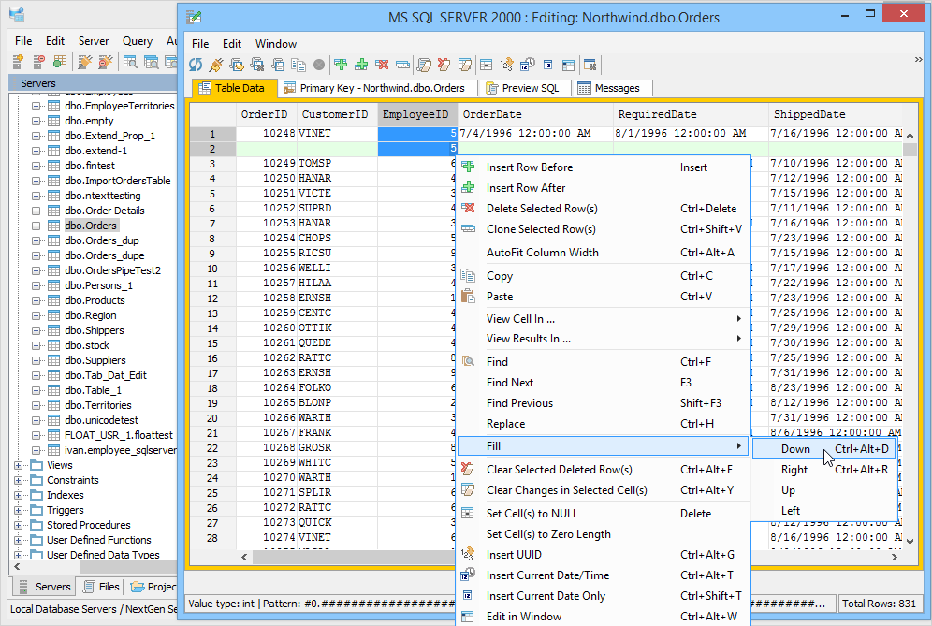Open the Query menu in the main window
The width and height of the screenshot is (932, 626).
click(x=138, y=41)
